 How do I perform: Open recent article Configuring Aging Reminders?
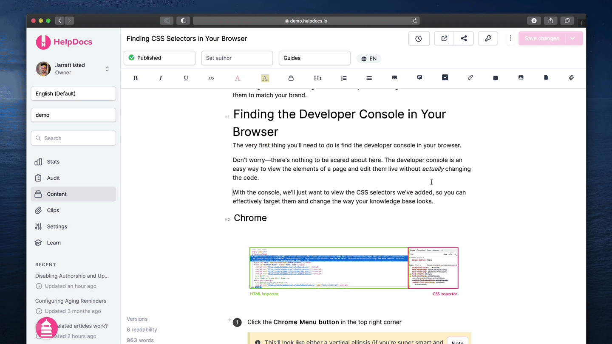[71, 301]
